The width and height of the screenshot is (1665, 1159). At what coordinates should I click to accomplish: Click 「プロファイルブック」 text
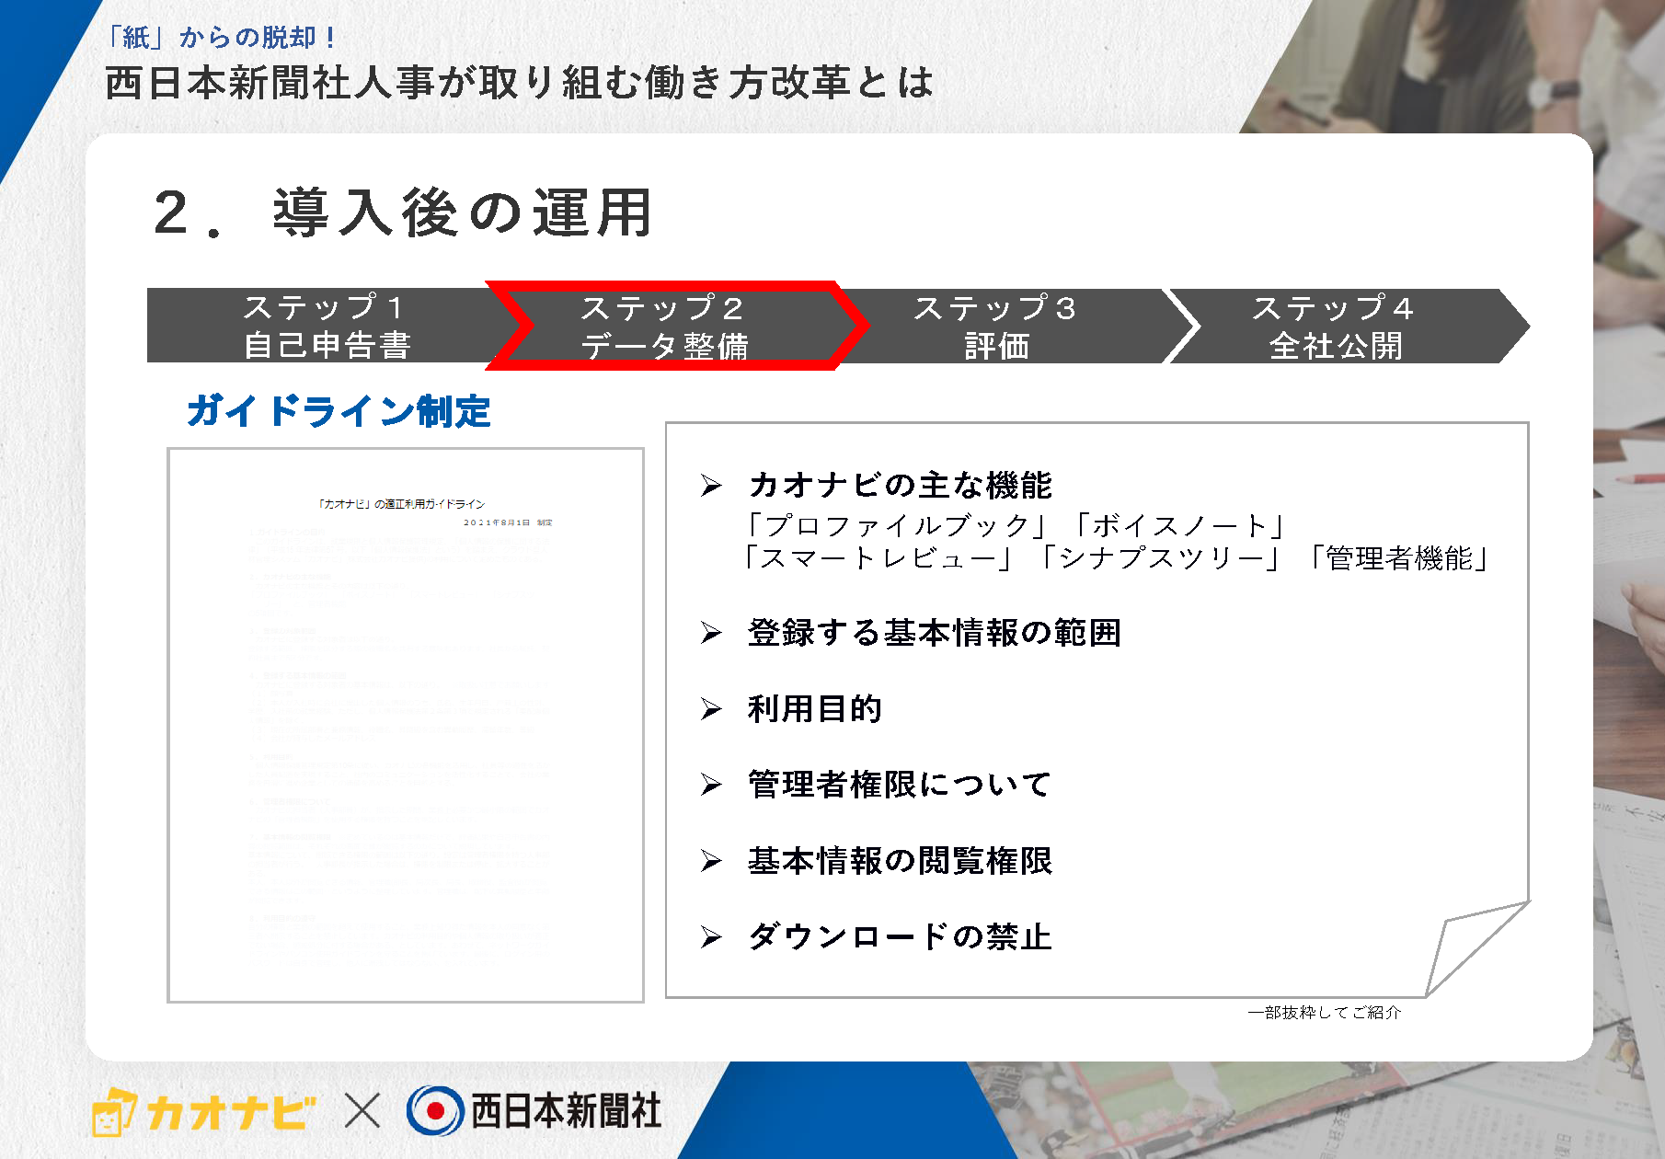coord(897,525)
